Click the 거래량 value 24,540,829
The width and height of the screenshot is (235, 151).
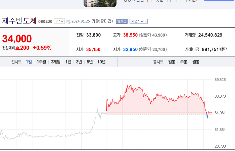point(210,35)
